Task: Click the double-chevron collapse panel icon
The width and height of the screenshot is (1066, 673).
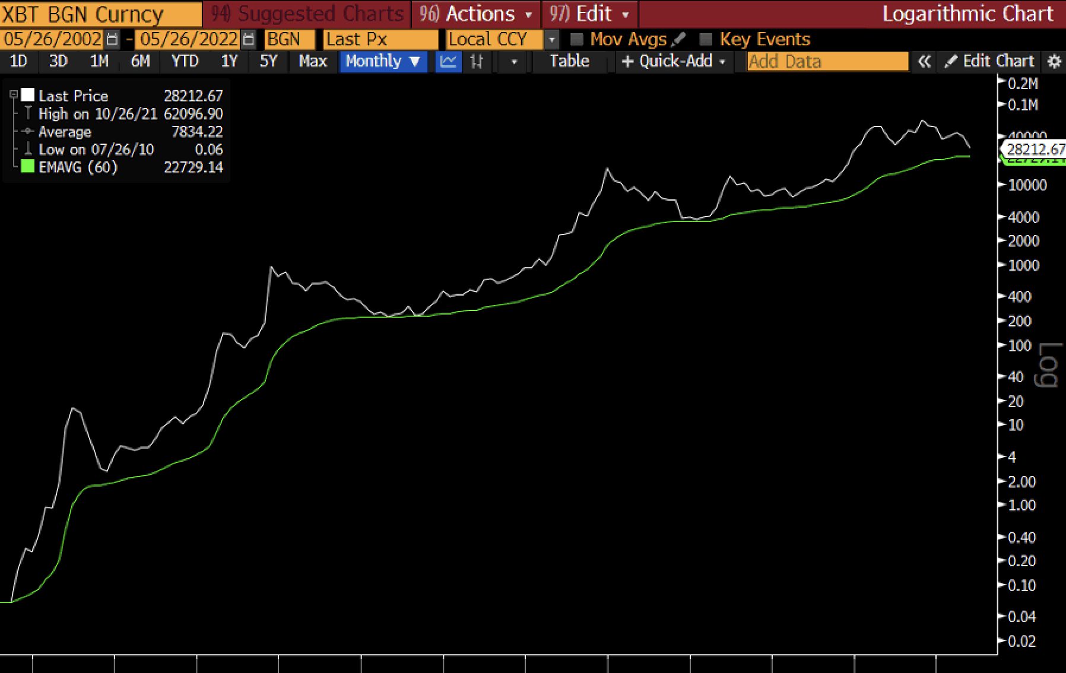Action: pyautogui.click(x=924, y=62)
